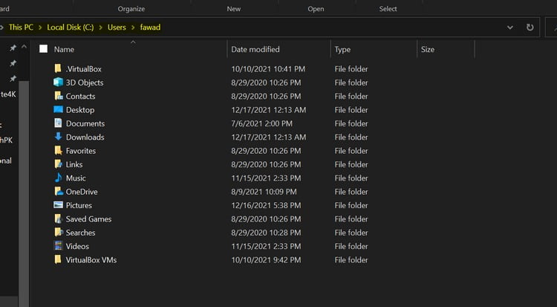Click the 8/9/2021 10:09 PM date cell
This screenshot has height=307, width=557.
[264, 192]
